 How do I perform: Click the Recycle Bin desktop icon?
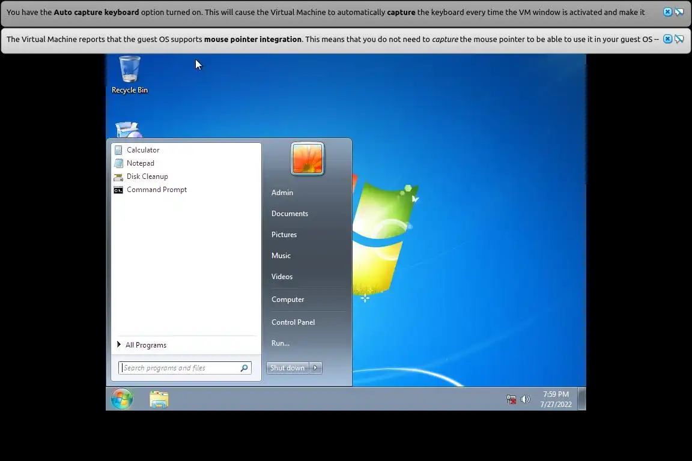(x=130, y=75)
